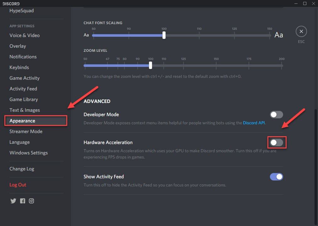Image resolution: width=318 pixels, height=226 pixels.
Task: Go to Streamer Mode settings
Action: point(26,132)
